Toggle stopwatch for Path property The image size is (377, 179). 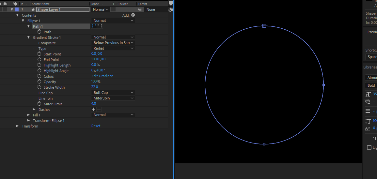coord(39,32)
